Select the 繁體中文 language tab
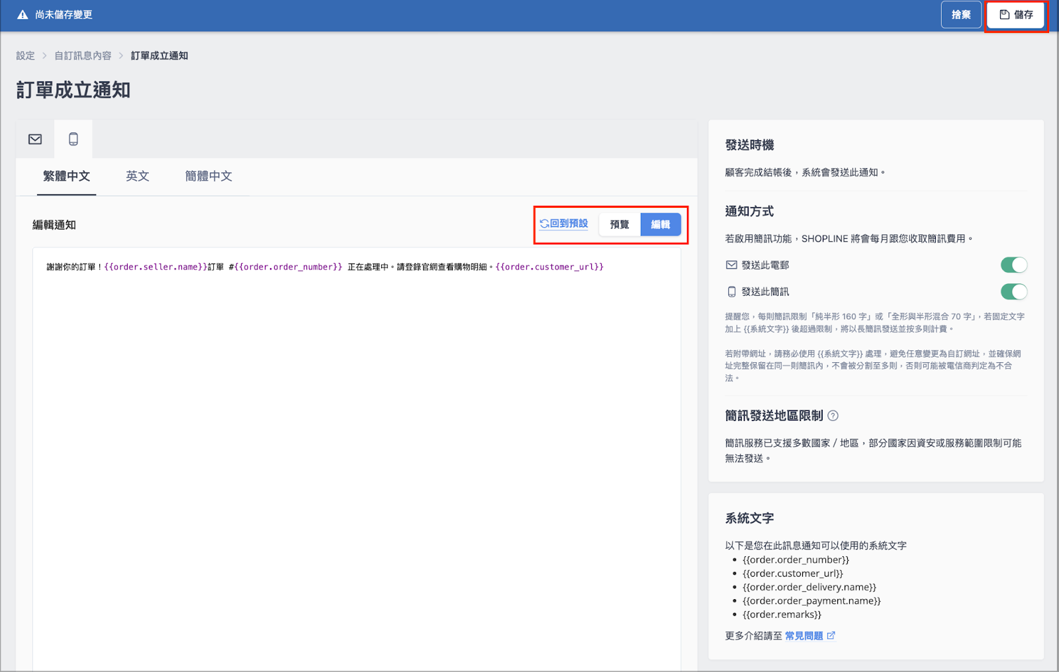Image resolution: width=1059 pixels, height=672 pixels. 66,176
